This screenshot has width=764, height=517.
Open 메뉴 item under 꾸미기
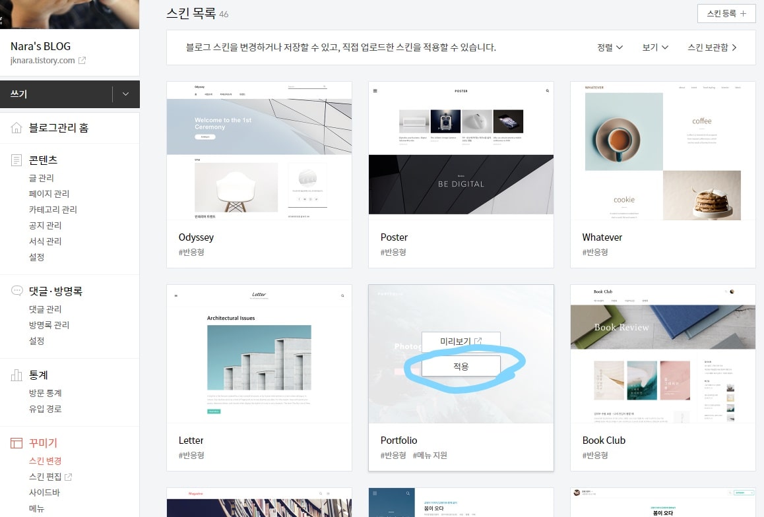tap(36, 508)
